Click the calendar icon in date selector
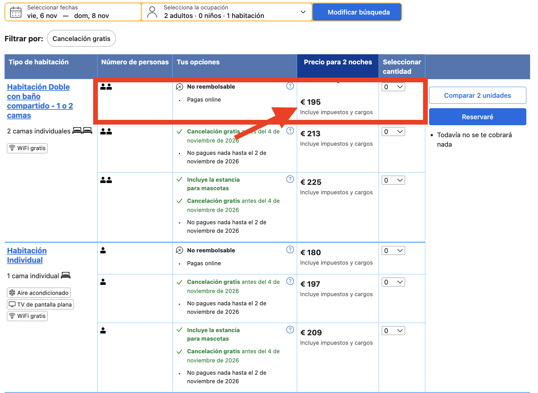538x393 pixels. 16,12
